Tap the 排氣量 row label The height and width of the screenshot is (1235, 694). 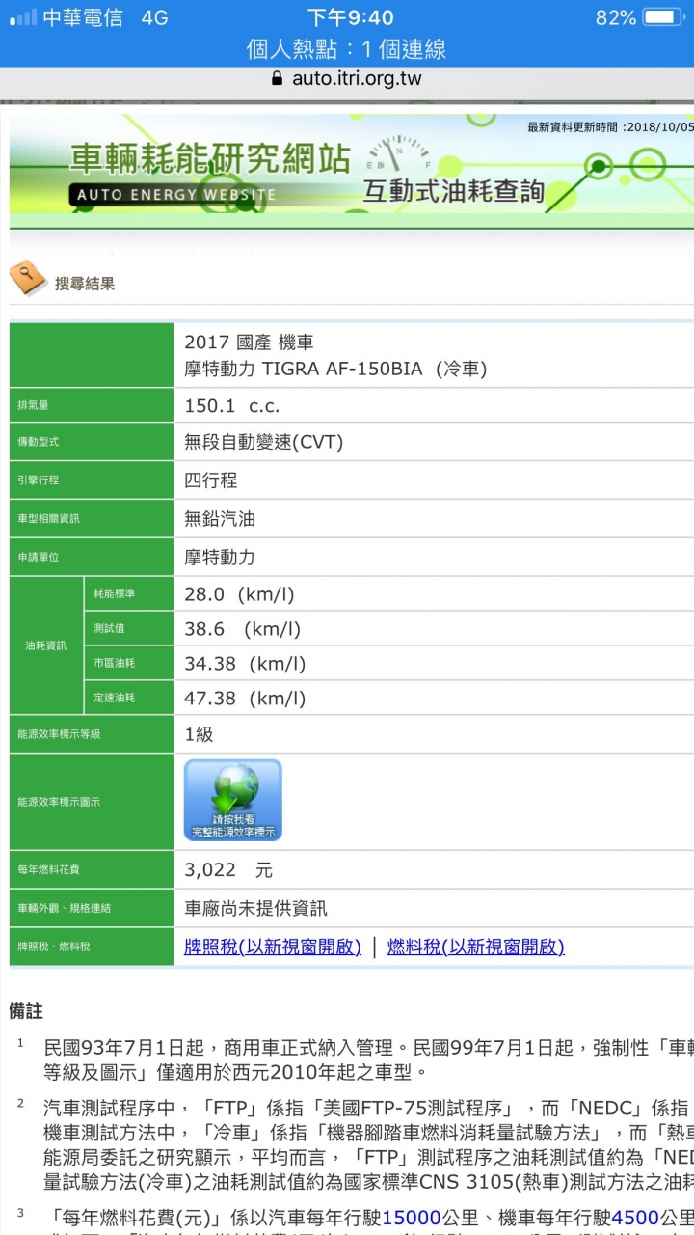(x=33, y=406)
